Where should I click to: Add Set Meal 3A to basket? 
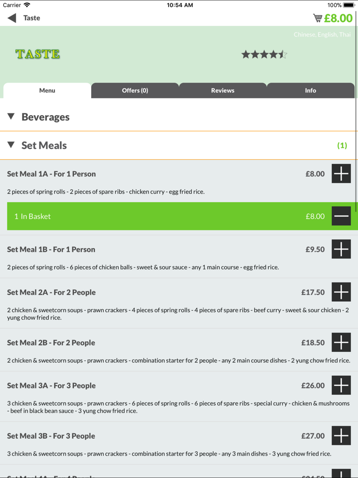[x=341, y=385]
